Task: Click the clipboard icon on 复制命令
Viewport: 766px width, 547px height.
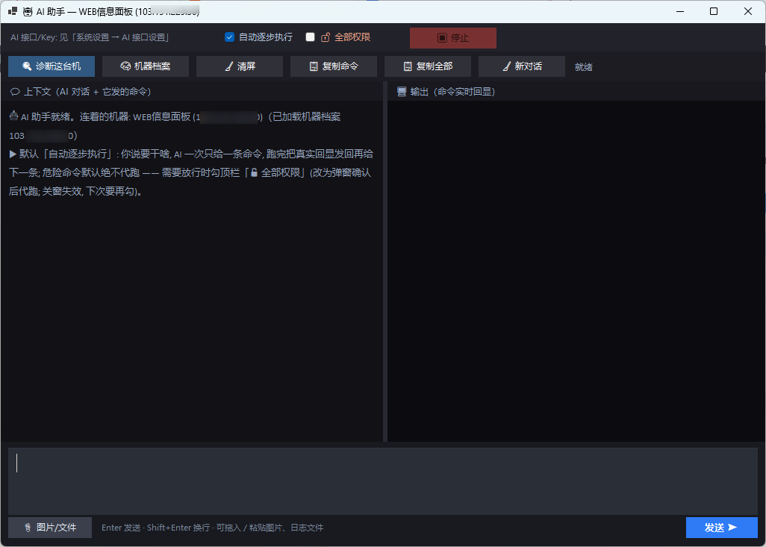Action: [x=314, y=66]
